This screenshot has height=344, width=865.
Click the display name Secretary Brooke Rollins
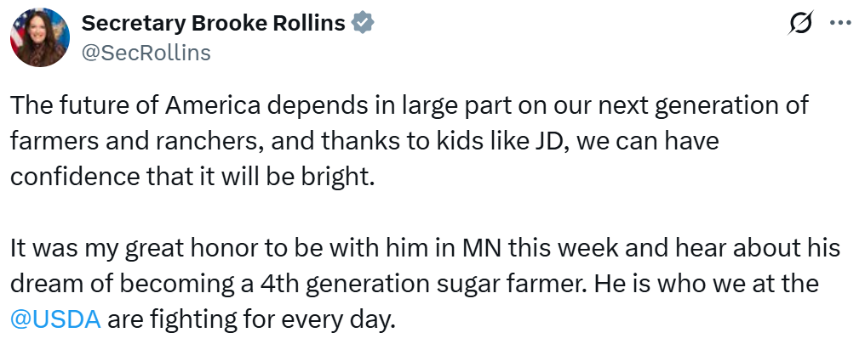point(213,24)
